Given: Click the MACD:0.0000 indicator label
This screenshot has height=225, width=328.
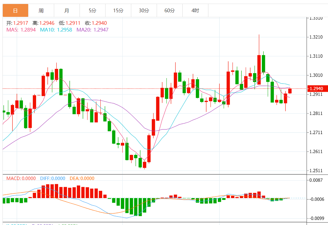Looking at the screenshot, I should coord(21,178).
